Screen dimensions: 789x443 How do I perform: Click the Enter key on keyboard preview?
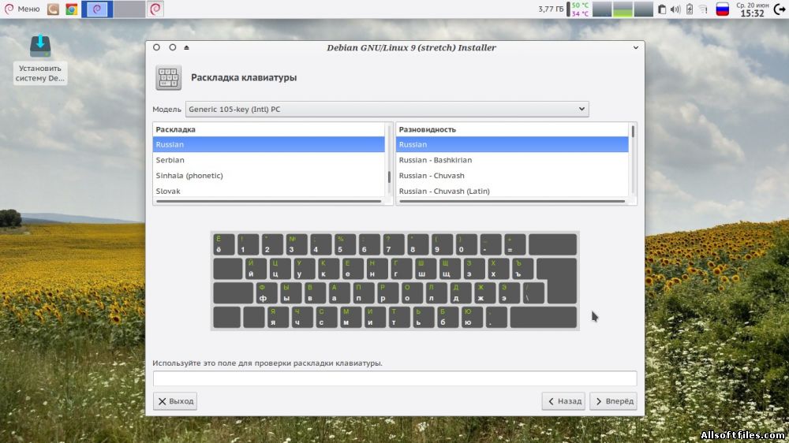pyautogui.click(x=560, y=281)
